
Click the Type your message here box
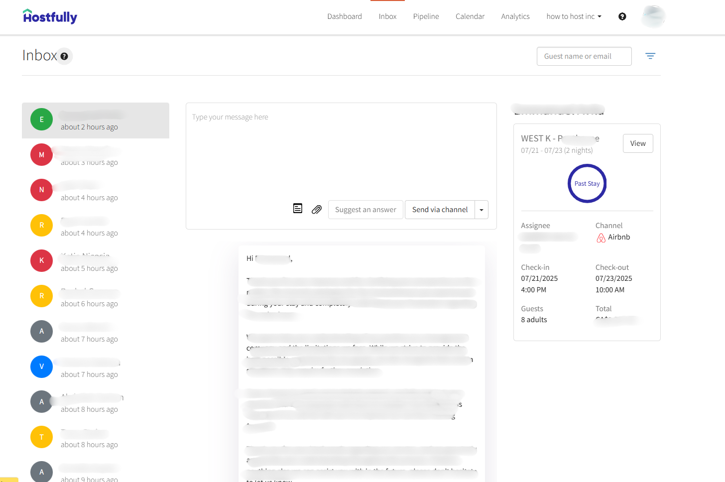pos(341,149)
